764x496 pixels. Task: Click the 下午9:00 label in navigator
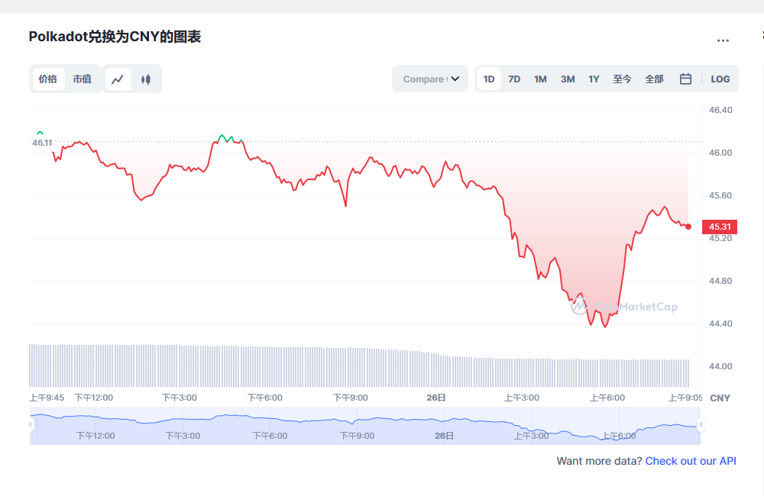(x=357, y=436)
